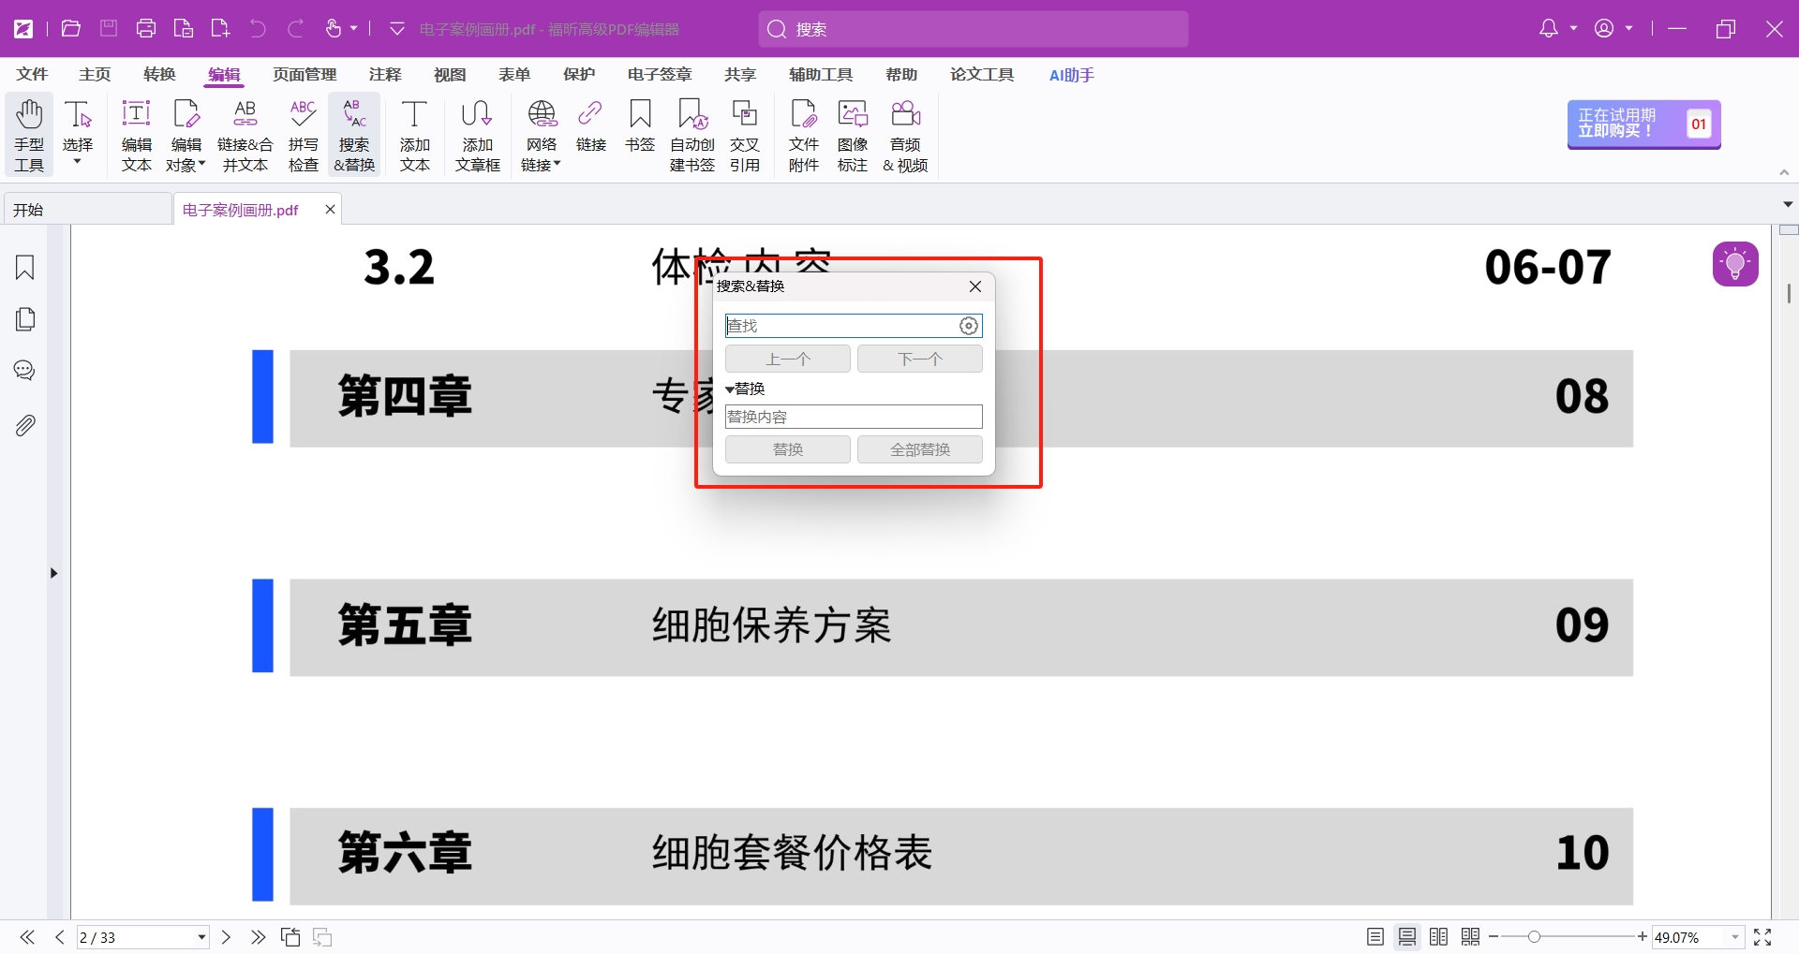The width and height of the screenshot is (1799, 954).
Task: Click the Add Text tool
Action: point(414,137)
